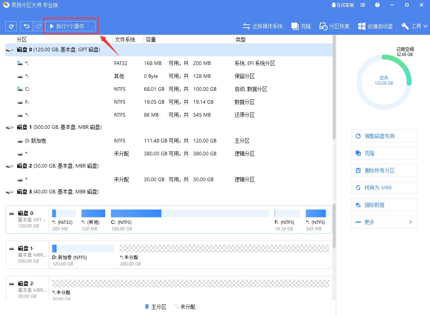Expand the 更多 sidebar entry
This screenshot has height=315, width=430.
tap(384, 222)
